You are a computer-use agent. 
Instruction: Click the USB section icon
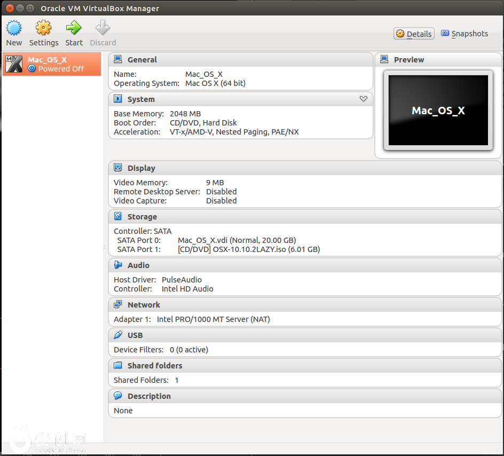click(118, 335)
